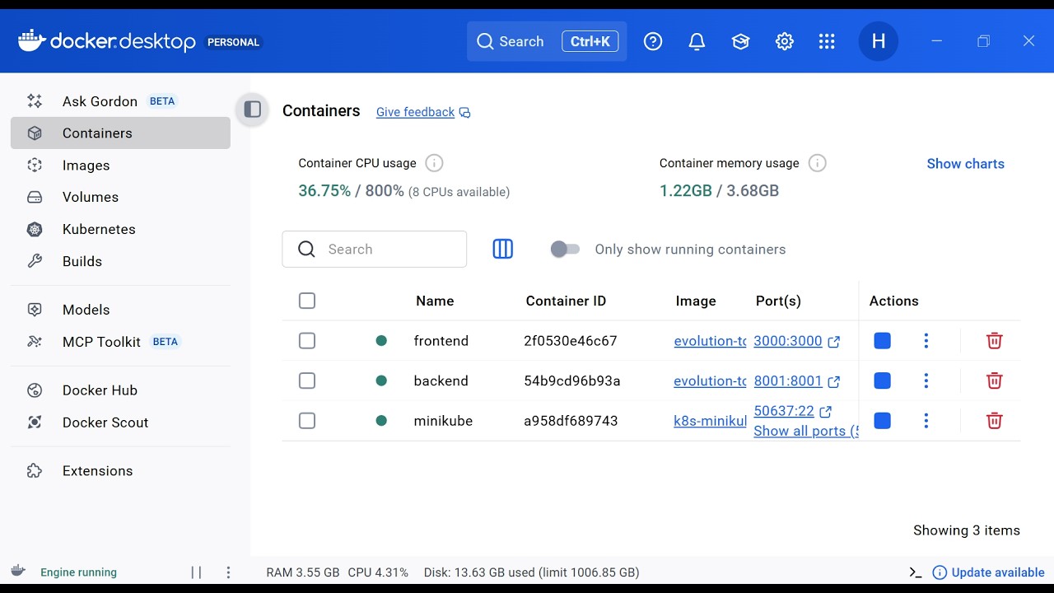Viewport: 1054px width, 593px height.
Task: Open the Settings gear icon
Action: pyautogui.click(x=784, y=41)
